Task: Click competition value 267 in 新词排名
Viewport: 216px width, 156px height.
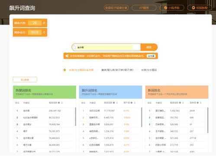Action: (x=191, y=131)
